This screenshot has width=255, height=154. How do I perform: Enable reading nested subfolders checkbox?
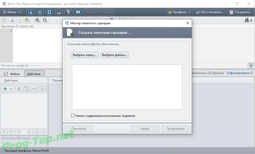pos(73,116)
